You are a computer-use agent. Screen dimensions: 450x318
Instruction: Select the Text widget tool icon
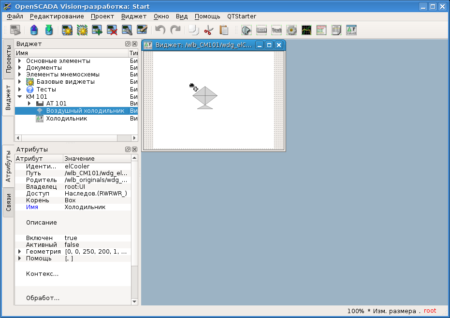276,30
